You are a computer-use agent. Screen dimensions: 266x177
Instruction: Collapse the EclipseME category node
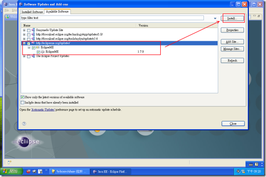29,48
